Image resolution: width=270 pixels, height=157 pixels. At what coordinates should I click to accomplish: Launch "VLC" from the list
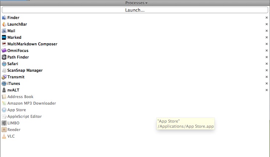tap(11, 136)
